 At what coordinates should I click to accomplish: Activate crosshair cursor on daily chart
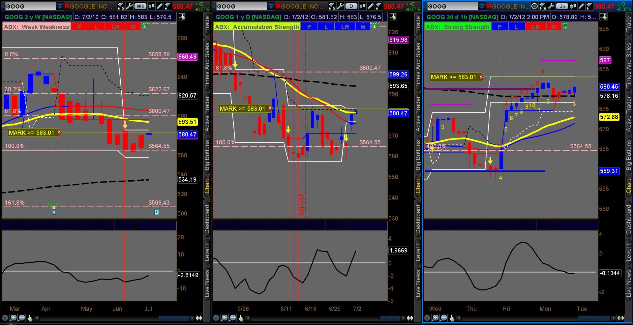click(x=216, y=318)
